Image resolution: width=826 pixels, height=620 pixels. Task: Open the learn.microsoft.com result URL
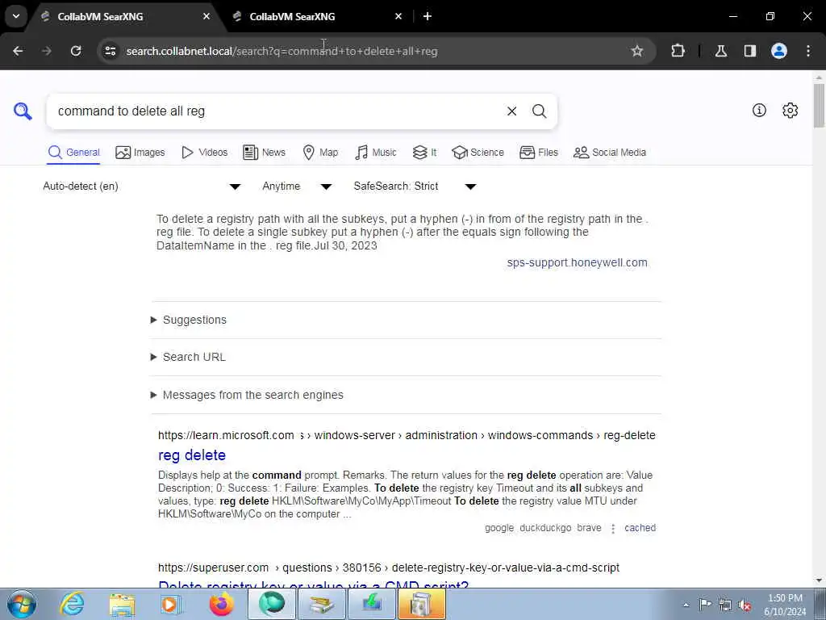coord(407,435)
